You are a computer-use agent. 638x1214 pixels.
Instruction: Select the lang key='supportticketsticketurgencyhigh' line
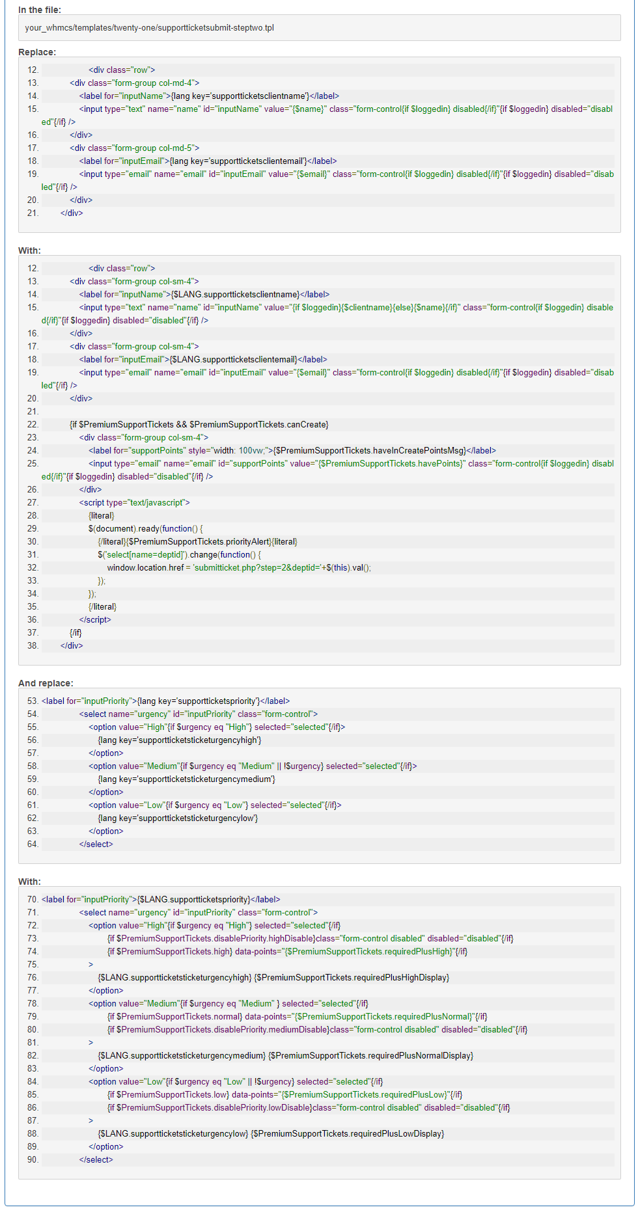coord(180,740)
